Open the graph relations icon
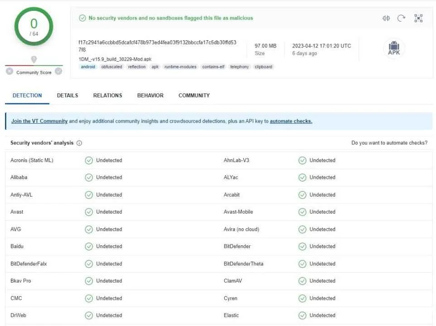This screenshot has width=436, height=326. [418, 18]
